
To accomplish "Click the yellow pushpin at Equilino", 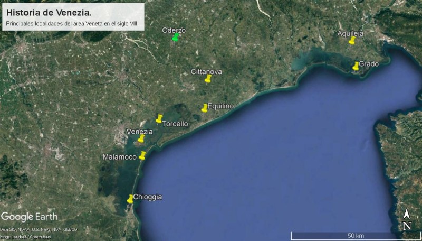I will pos(205,108).
